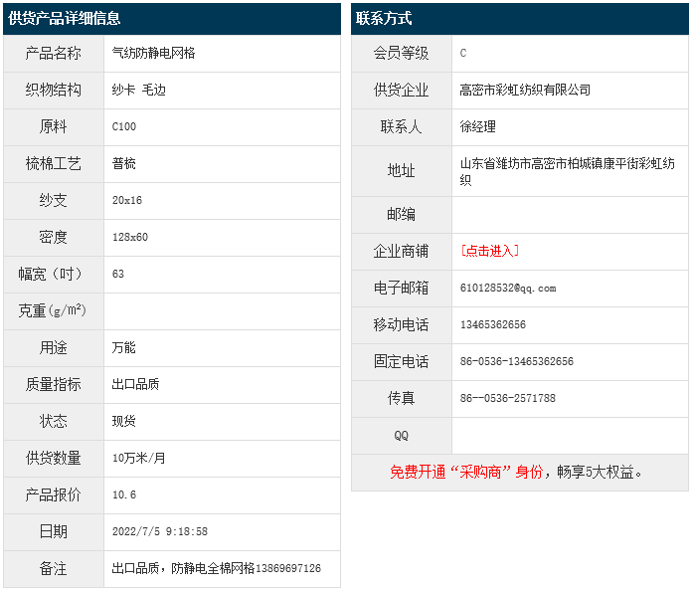This screenshot has height=591, width=692.
Task: Click the fabric structure value 纱卡 毛边
Action: pyautogui.click(x=139, y=90)
